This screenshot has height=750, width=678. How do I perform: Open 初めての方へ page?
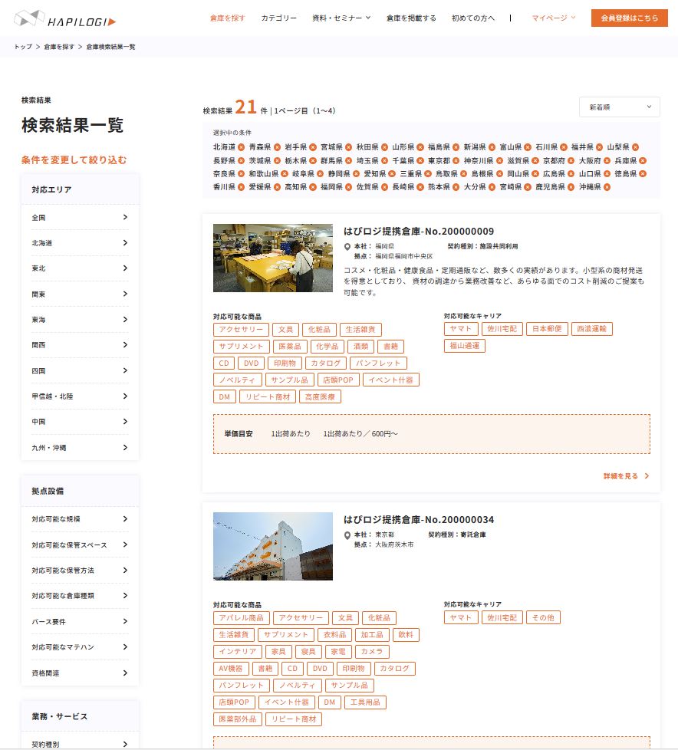pos(473,18)
